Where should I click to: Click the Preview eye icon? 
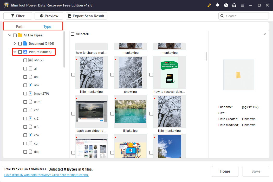point(42,16)
